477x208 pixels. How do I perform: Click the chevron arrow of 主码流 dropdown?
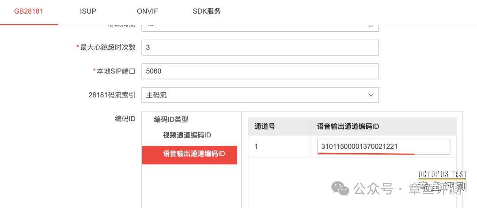(x=371, y=95)
